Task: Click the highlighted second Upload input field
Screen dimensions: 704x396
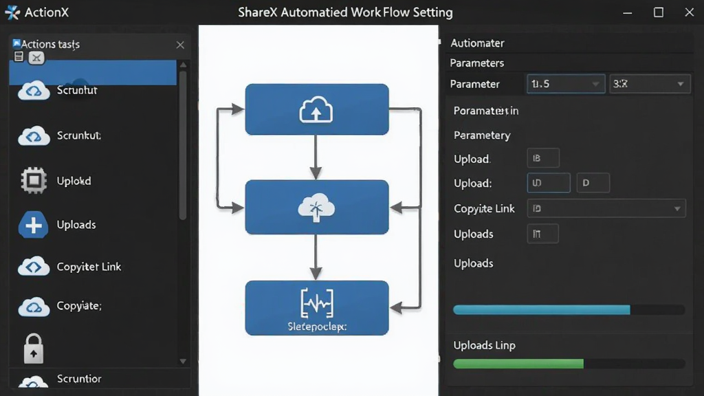Action: coord(549,183)
